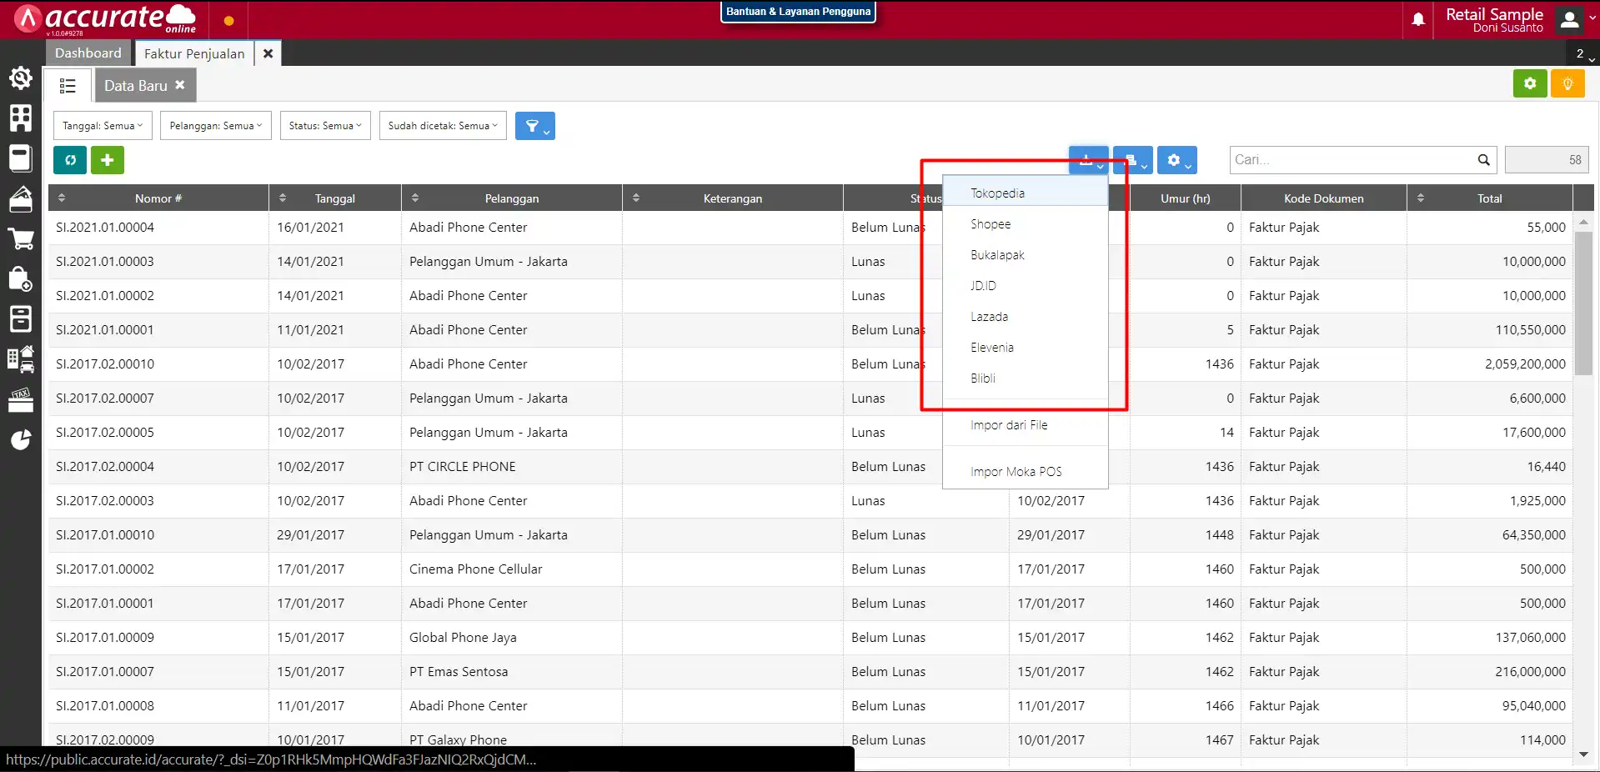Image resolution: width=1600 pixels, height=772 pixels.
Task: Open the reports pie chart icon
Action: [21, 439]
